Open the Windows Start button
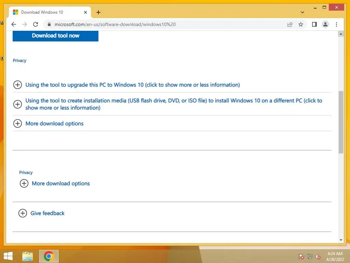Viewport: 350px width, 263px height. click(8, 256)
